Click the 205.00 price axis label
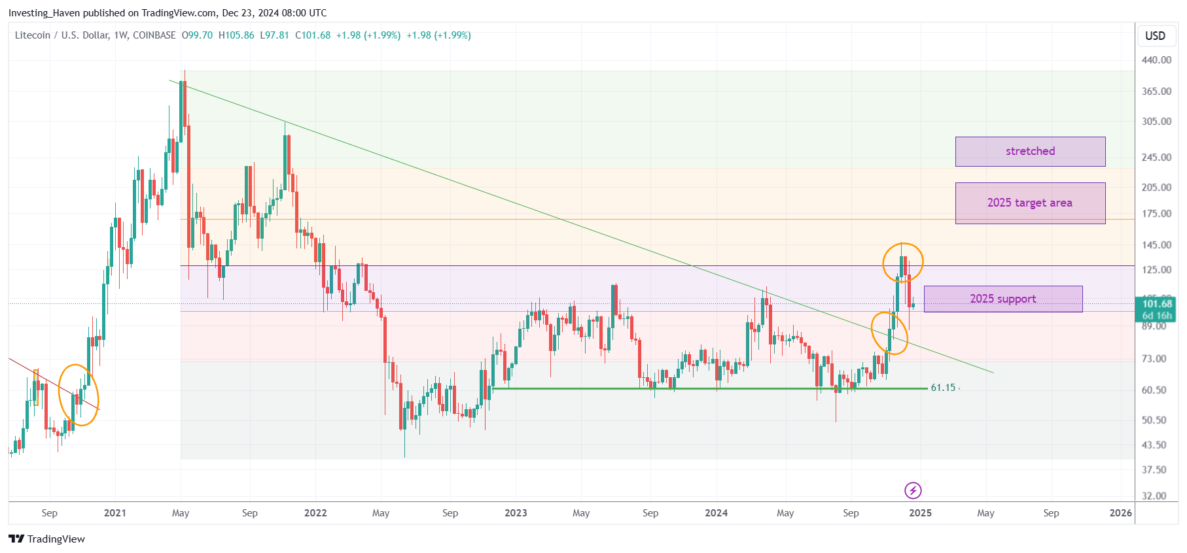 click(1156, 188)
